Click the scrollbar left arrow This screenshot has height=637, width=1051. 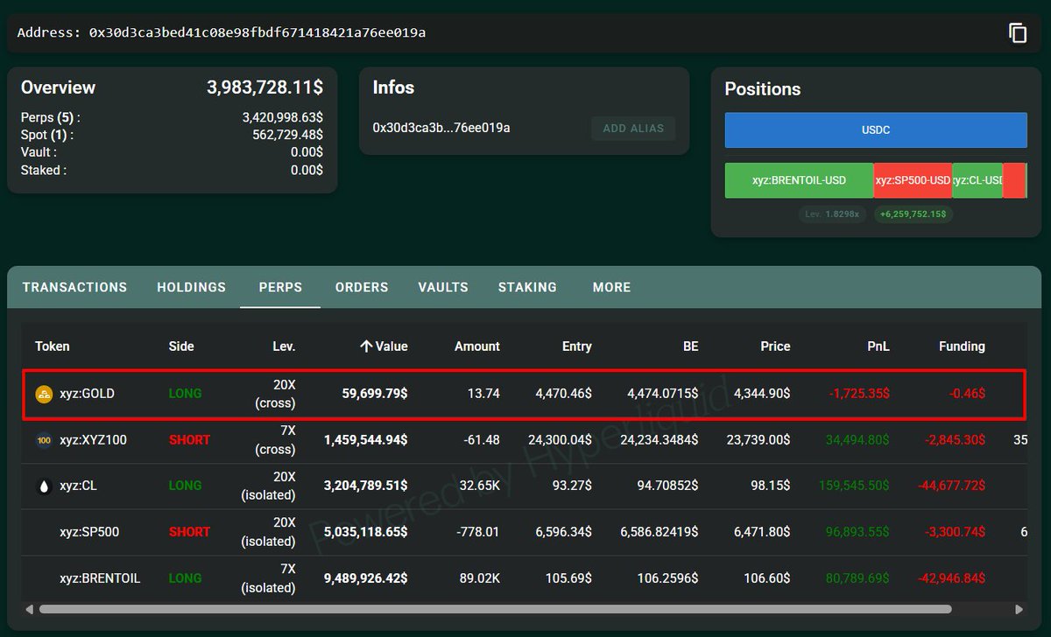[x=30, y=609]
